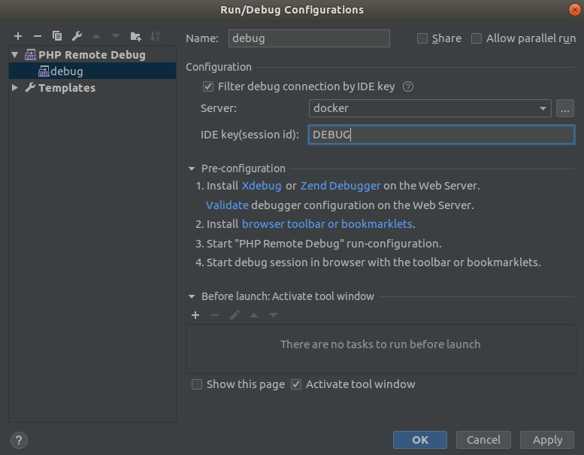The image size is (584, 455).
Task: Open servers dialog with ellipsis button
Action: (x=564, y=108)
